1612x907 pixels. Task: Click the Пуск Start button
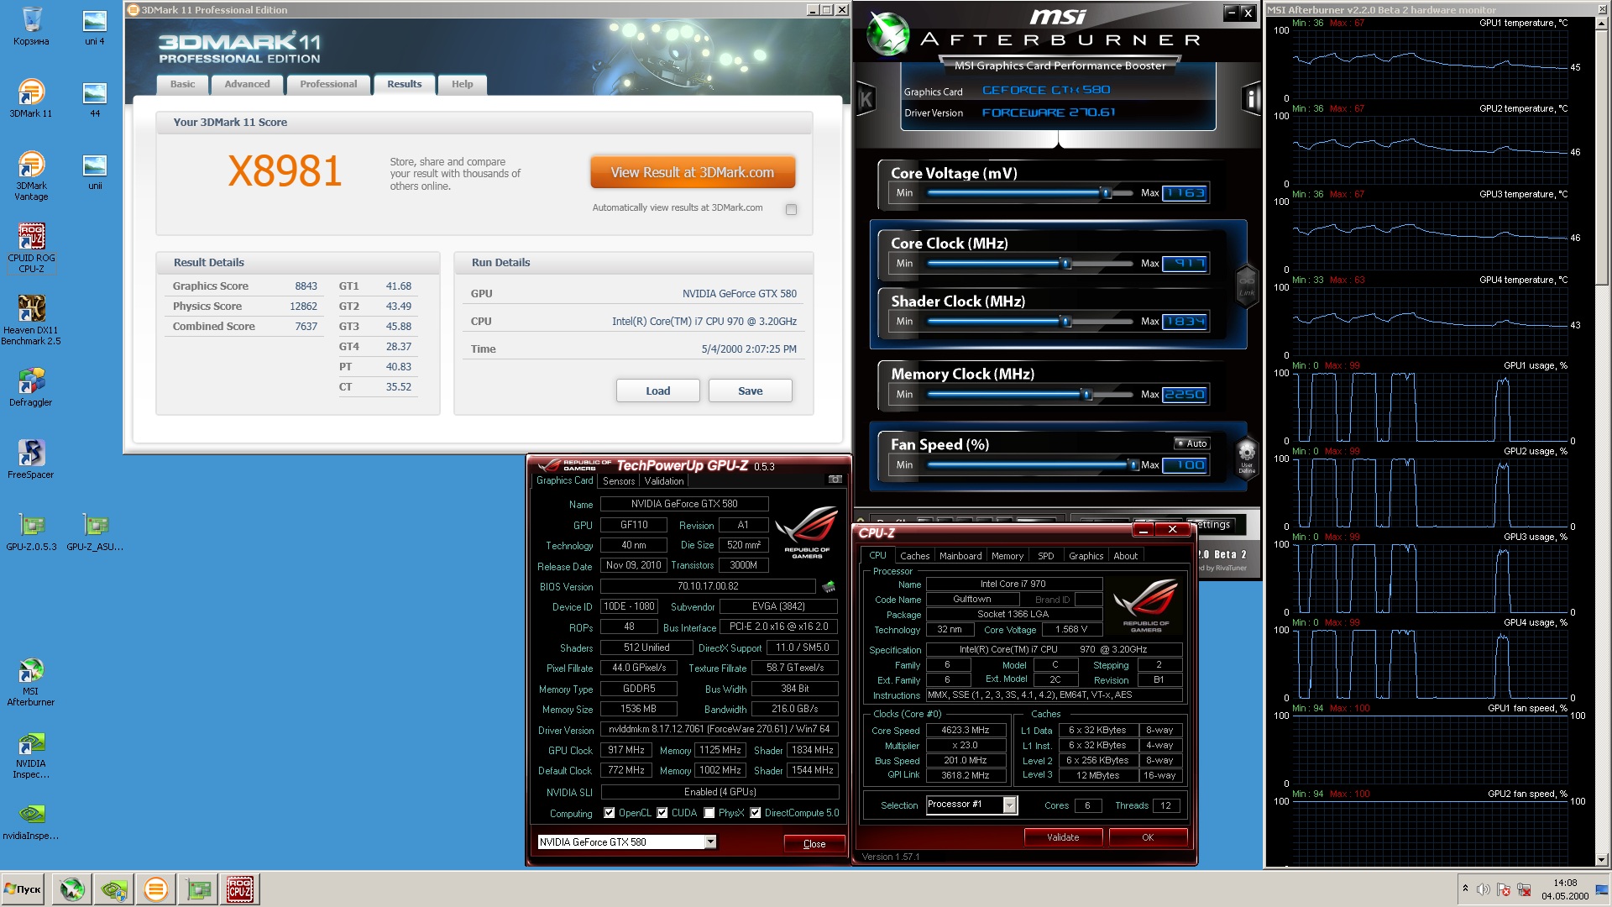pos(24,889)
